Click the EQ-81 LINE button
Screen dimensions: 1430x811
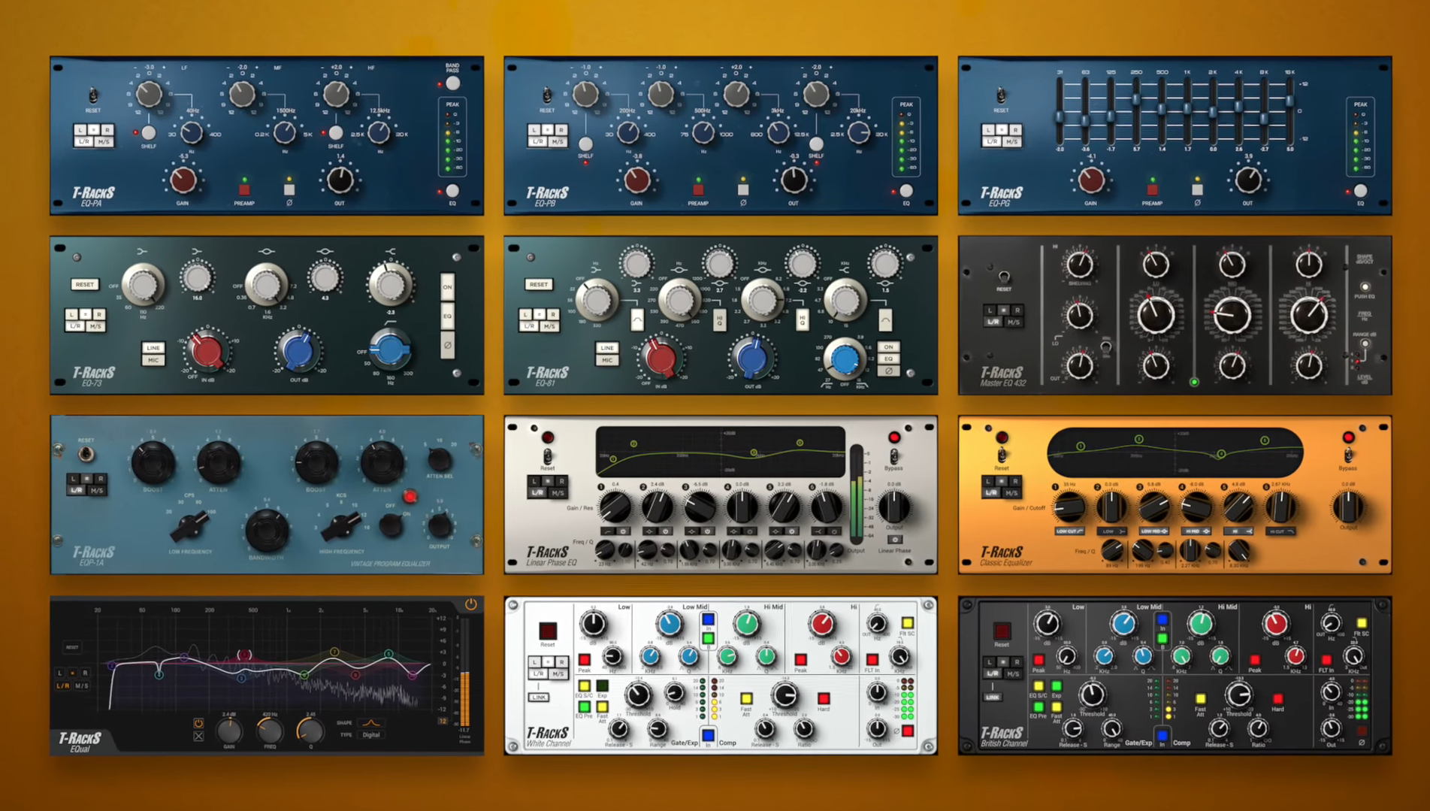tap(607, 348)
